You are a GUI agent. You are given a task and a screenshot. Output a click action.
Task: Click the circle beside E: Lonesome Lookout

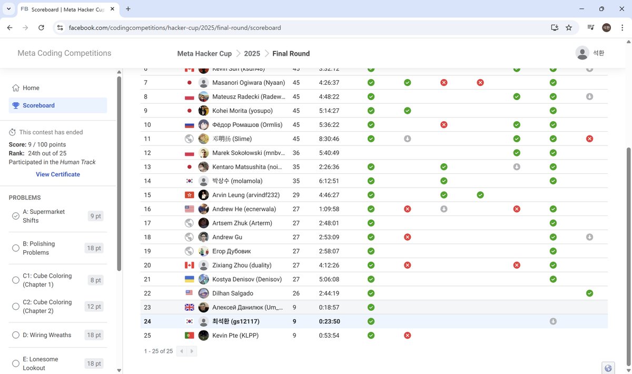16,363
